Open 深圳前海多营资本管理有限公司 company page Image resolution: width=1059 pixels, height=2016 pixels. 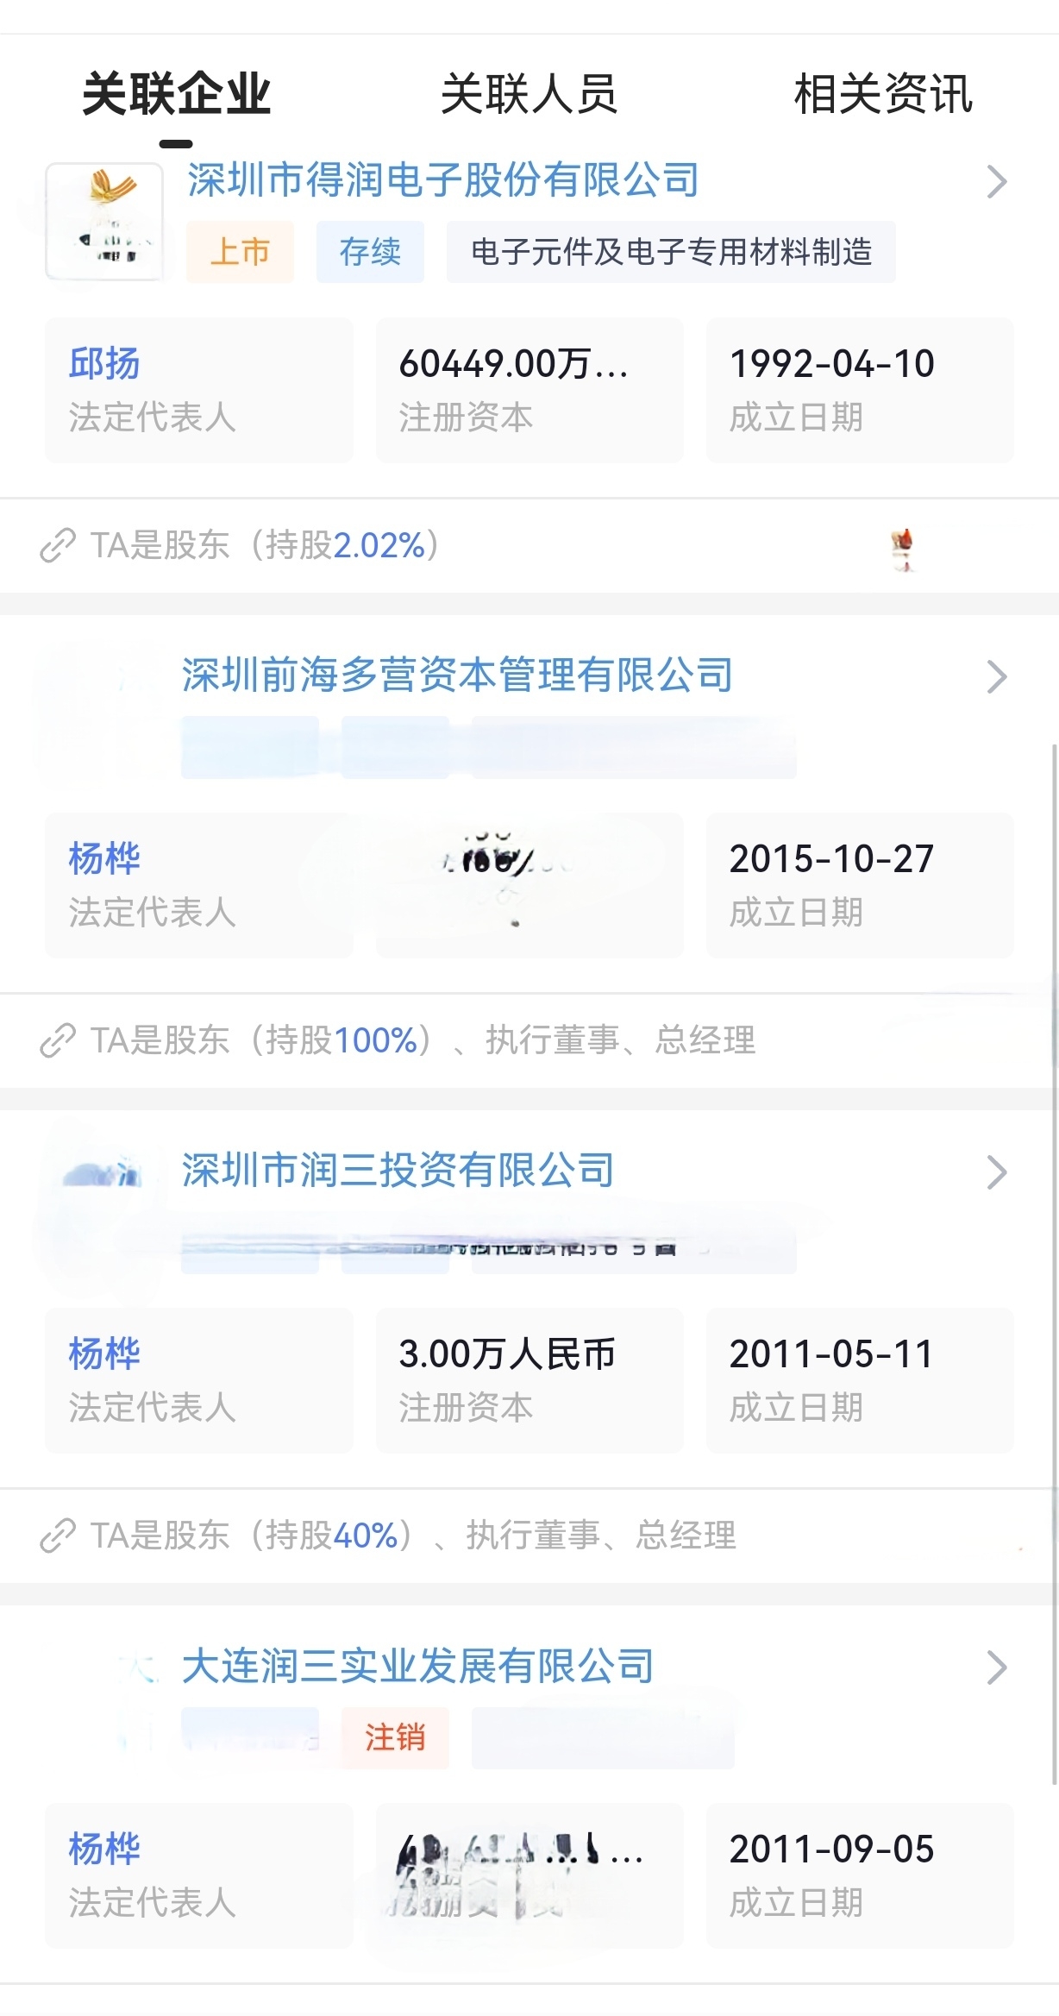coord(458,675)
